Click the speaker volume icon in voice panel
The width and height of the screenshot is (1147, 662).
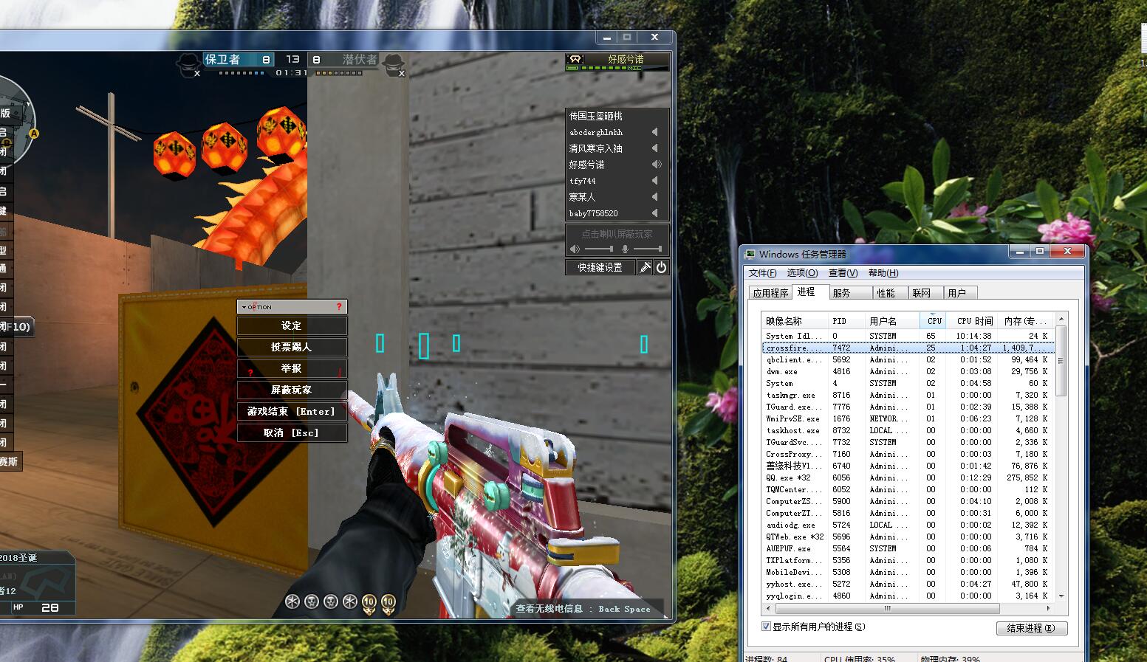(575, 249)
